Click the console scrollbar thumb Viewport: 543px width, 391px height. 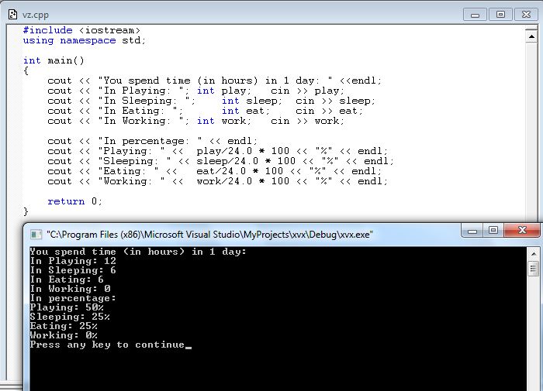point(534,269)
